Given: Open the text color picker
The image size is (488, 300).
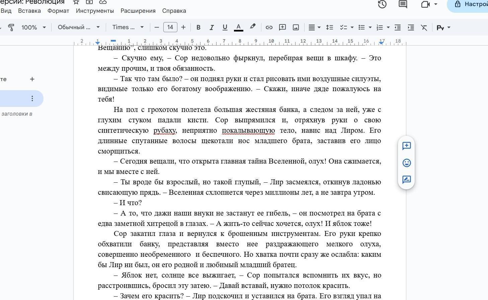Looking at the screenshot, I should (238, 27).
